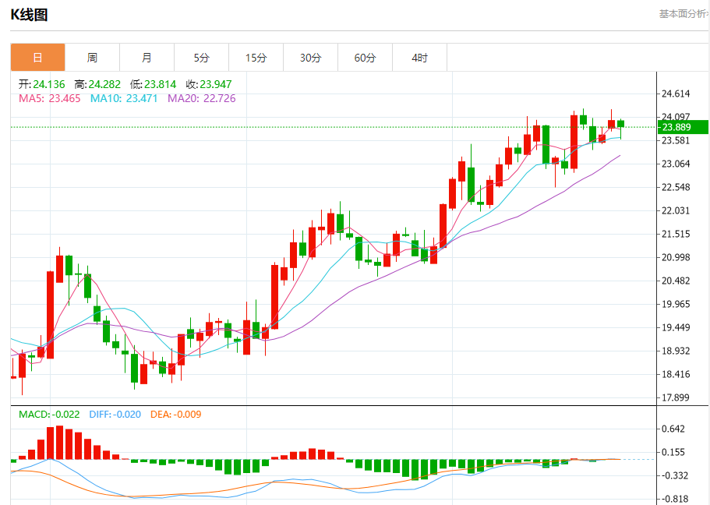Click the 23.581 price axis label
Image resolution: width=710 pixels, height=505 pixels.
click(x=676, y=140)
